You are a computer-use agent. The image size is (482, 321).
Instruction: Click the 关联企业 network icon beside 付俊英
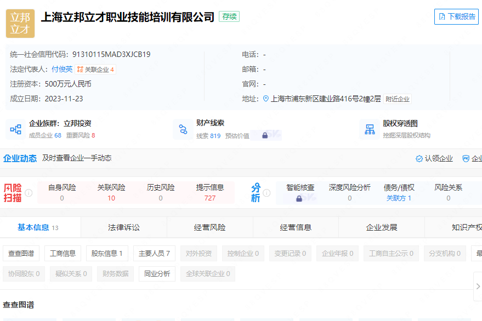(x=80, y=69)
